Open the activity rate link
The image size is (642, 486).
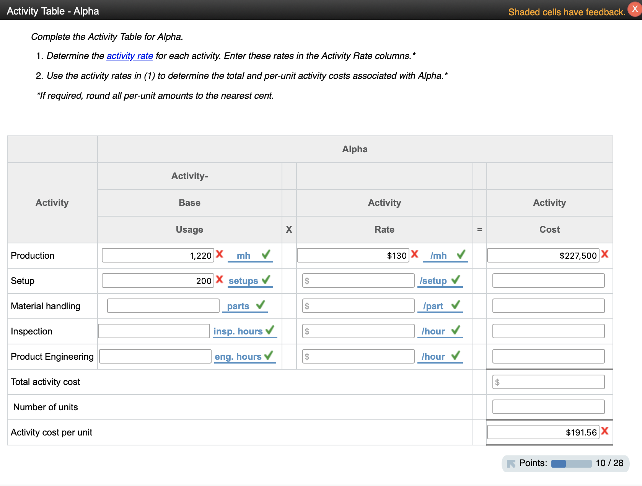pos(130,56)
